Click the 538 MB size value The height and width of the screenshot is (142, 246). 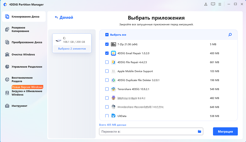coord(214,116)
